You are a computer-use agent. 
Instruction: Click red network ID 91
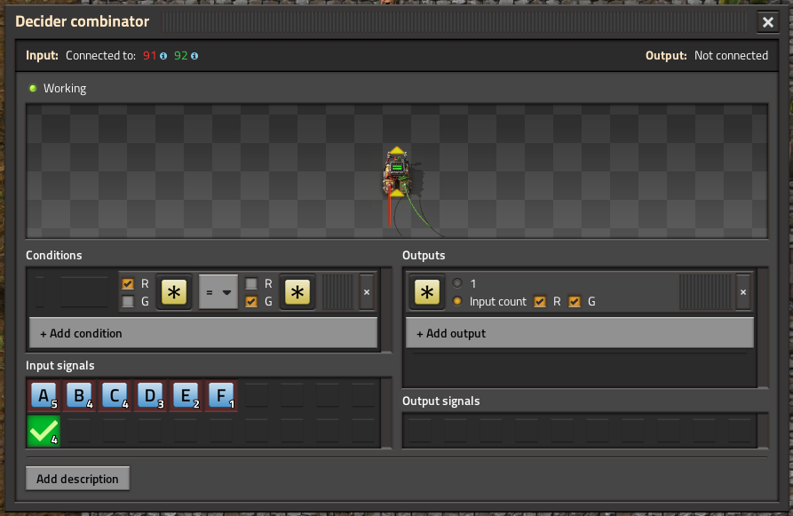pos(150,56)
